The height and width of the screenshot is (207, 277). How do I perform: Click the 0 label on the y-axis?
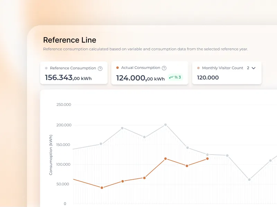(65, 204)
